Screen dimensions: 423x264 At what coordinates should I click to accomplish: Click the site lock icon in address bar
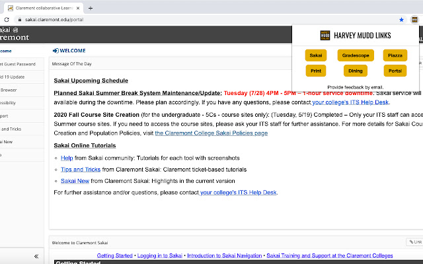[x=19, y=20]
